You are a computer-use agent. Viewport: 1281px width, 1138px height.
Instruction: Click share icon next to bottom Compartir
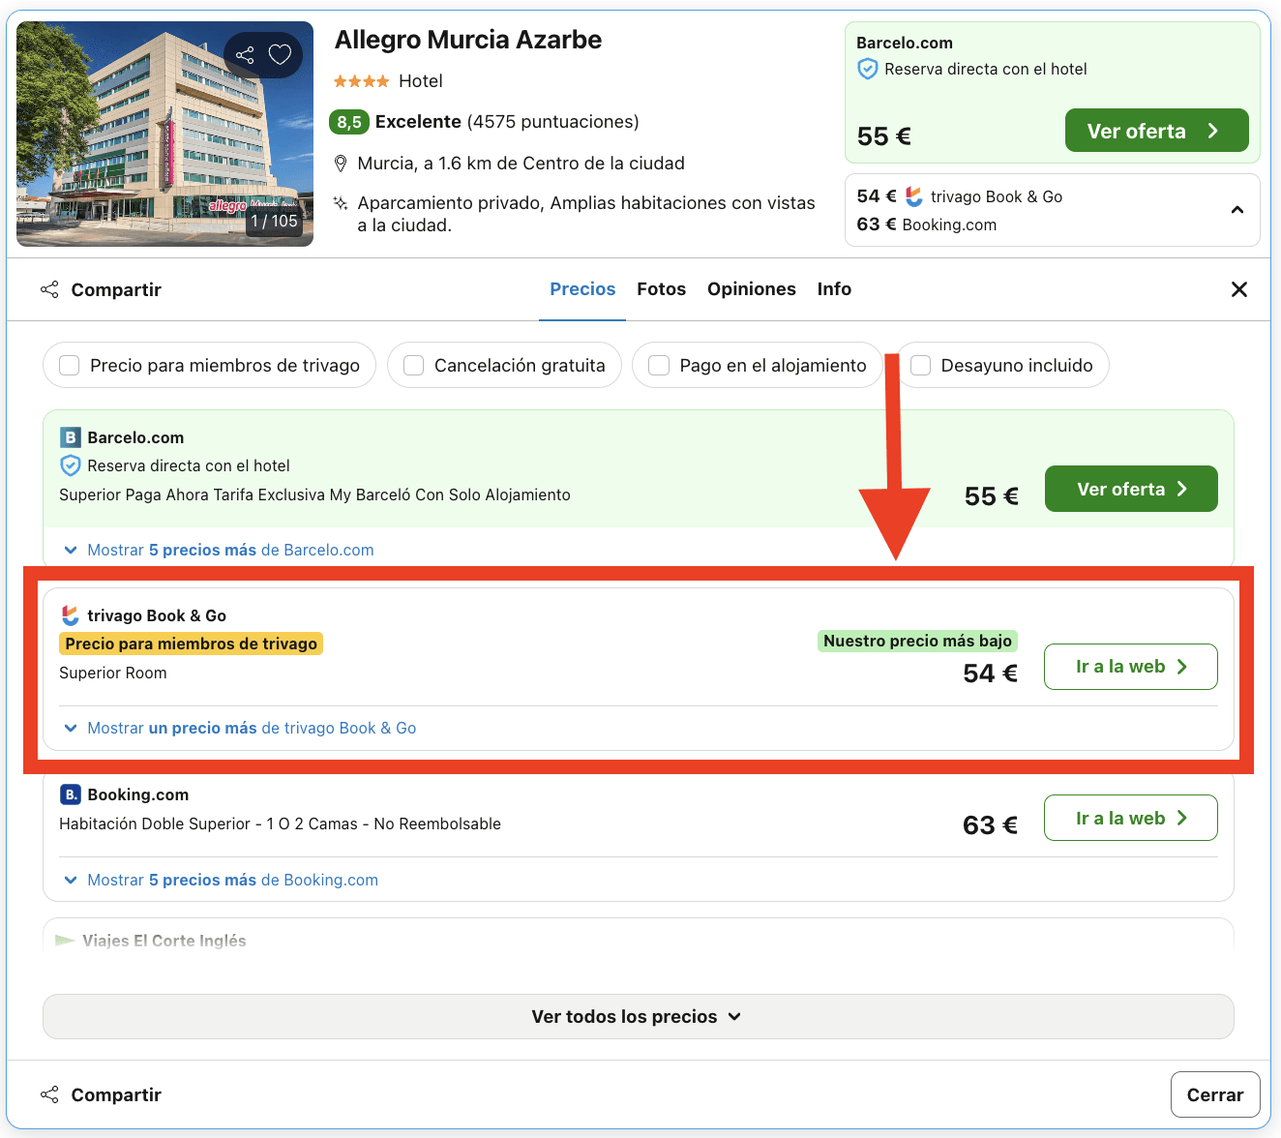click(49, 1094)
